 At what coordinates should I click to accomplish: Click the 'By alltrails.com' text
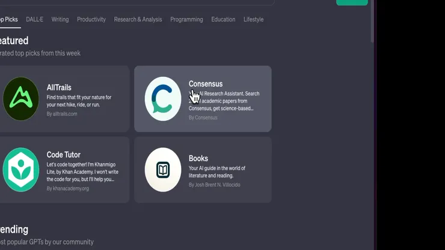[x=62, y=114]
